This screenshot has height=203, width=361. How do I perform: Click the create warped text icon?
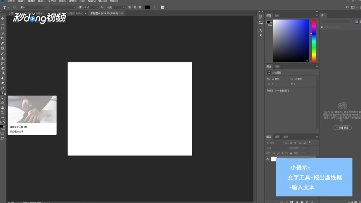155,7
